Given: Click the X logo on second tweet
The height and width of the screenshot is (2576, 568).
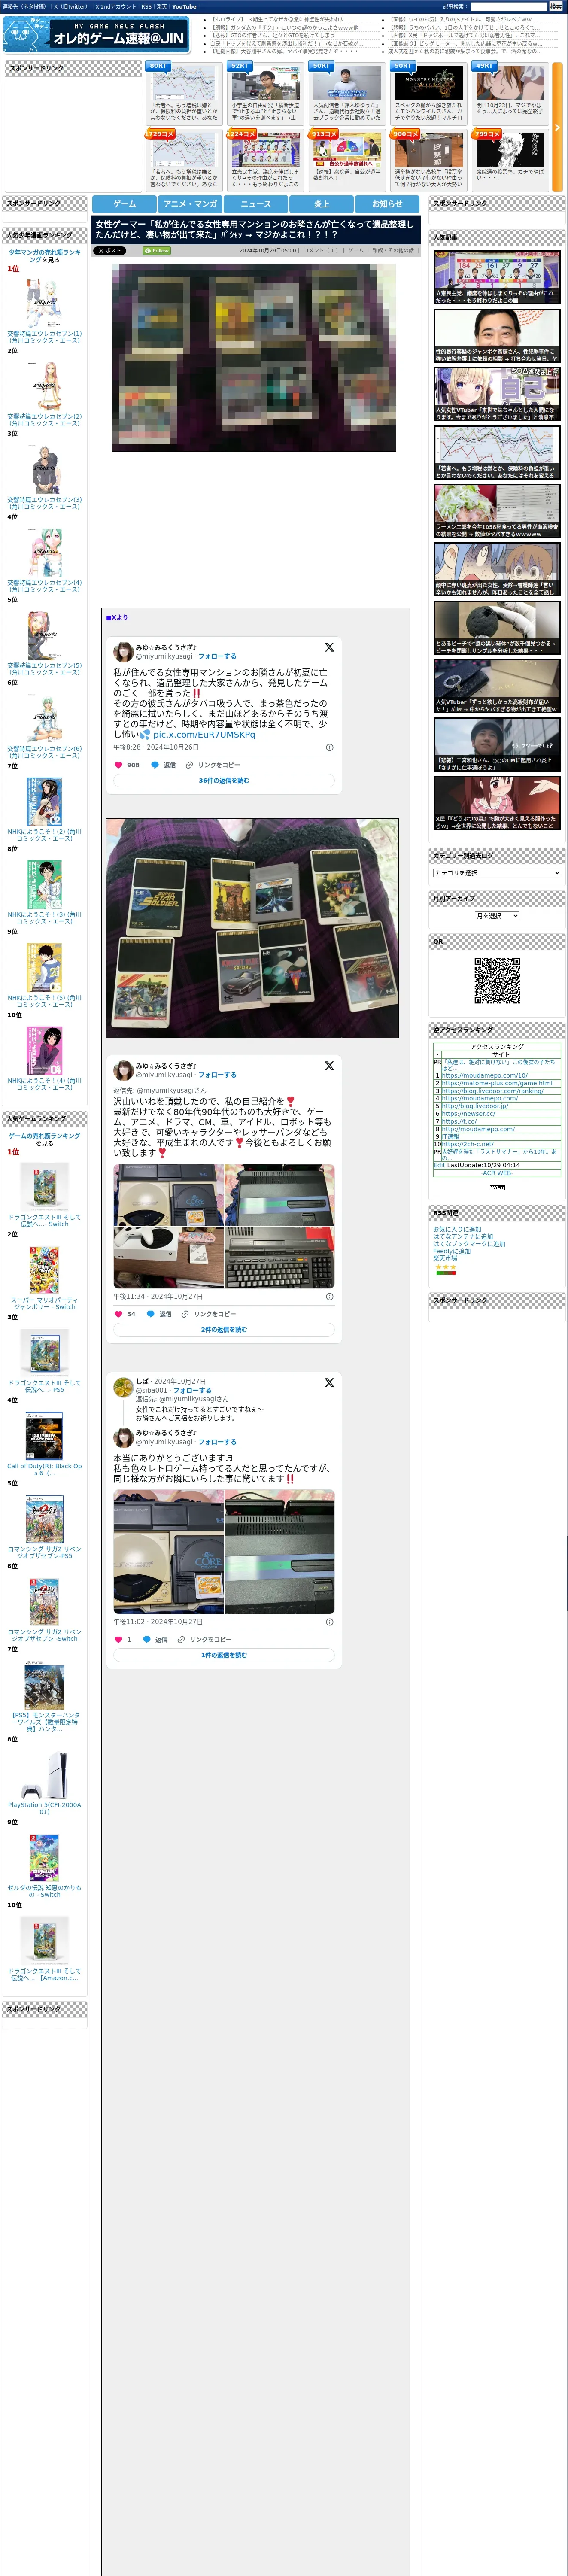Looking at the screenshot, I should click(x=329, y=1066).
